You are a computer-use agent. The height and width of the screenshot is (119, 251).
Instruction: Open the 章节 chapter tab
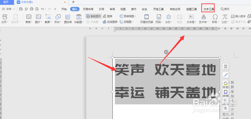134,9
